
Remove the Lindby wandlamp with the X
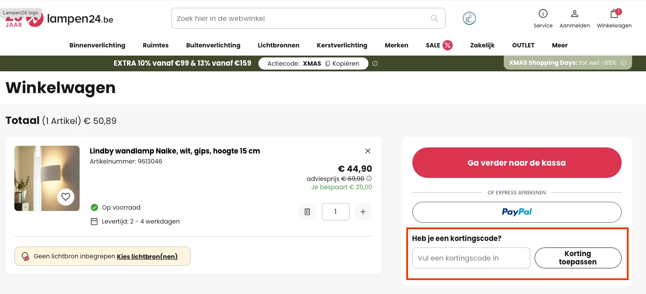pos(368,151)
